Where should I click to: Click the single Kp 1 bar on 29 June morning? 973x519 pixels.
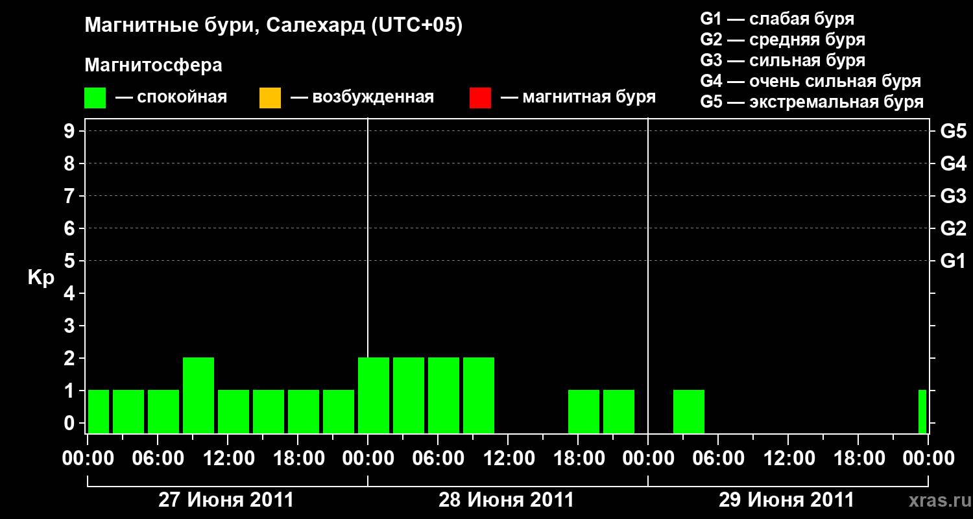coord(689,411)
